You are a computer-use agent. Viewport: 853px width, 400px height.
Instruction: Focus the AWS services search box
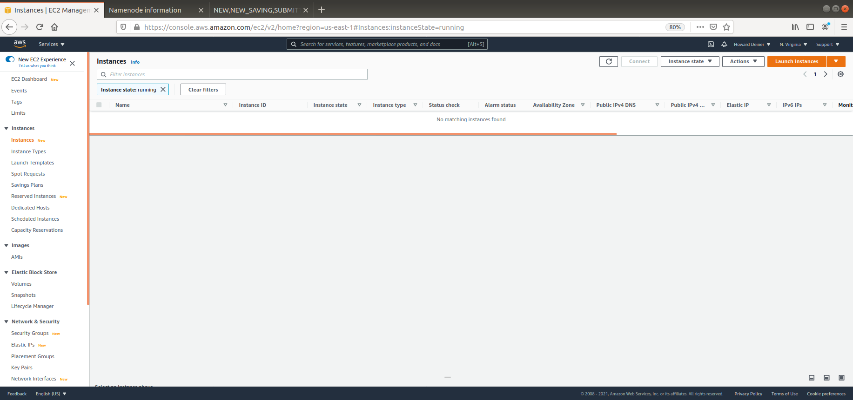click(x=387, y=44)
